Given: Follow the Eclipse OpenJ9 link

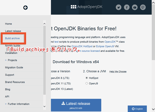Looking at the screenshot, I should [105, 46].
